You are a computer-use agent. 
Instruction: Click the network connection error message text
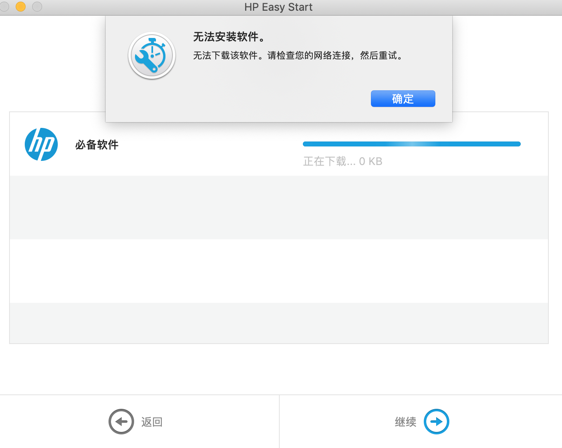[298, 55]
